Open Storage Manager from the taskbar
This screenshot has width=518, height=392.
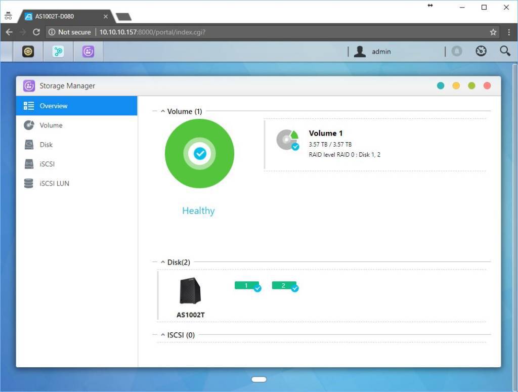[88, 52]
